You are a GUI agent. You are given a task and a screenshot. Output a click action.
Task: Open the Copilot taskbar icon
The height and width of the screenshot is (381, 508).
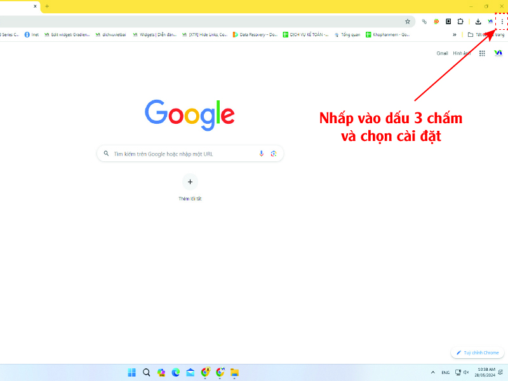[x=161, y=373]
